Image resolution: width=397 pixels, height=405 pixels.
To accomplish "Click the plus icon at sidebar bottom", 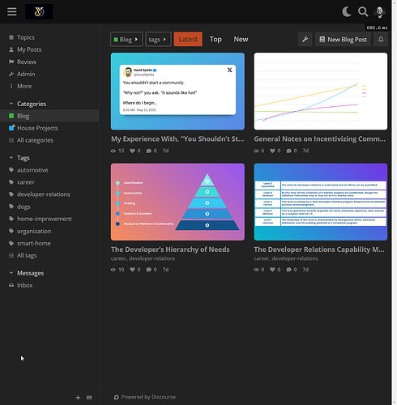I will point(78,398).
